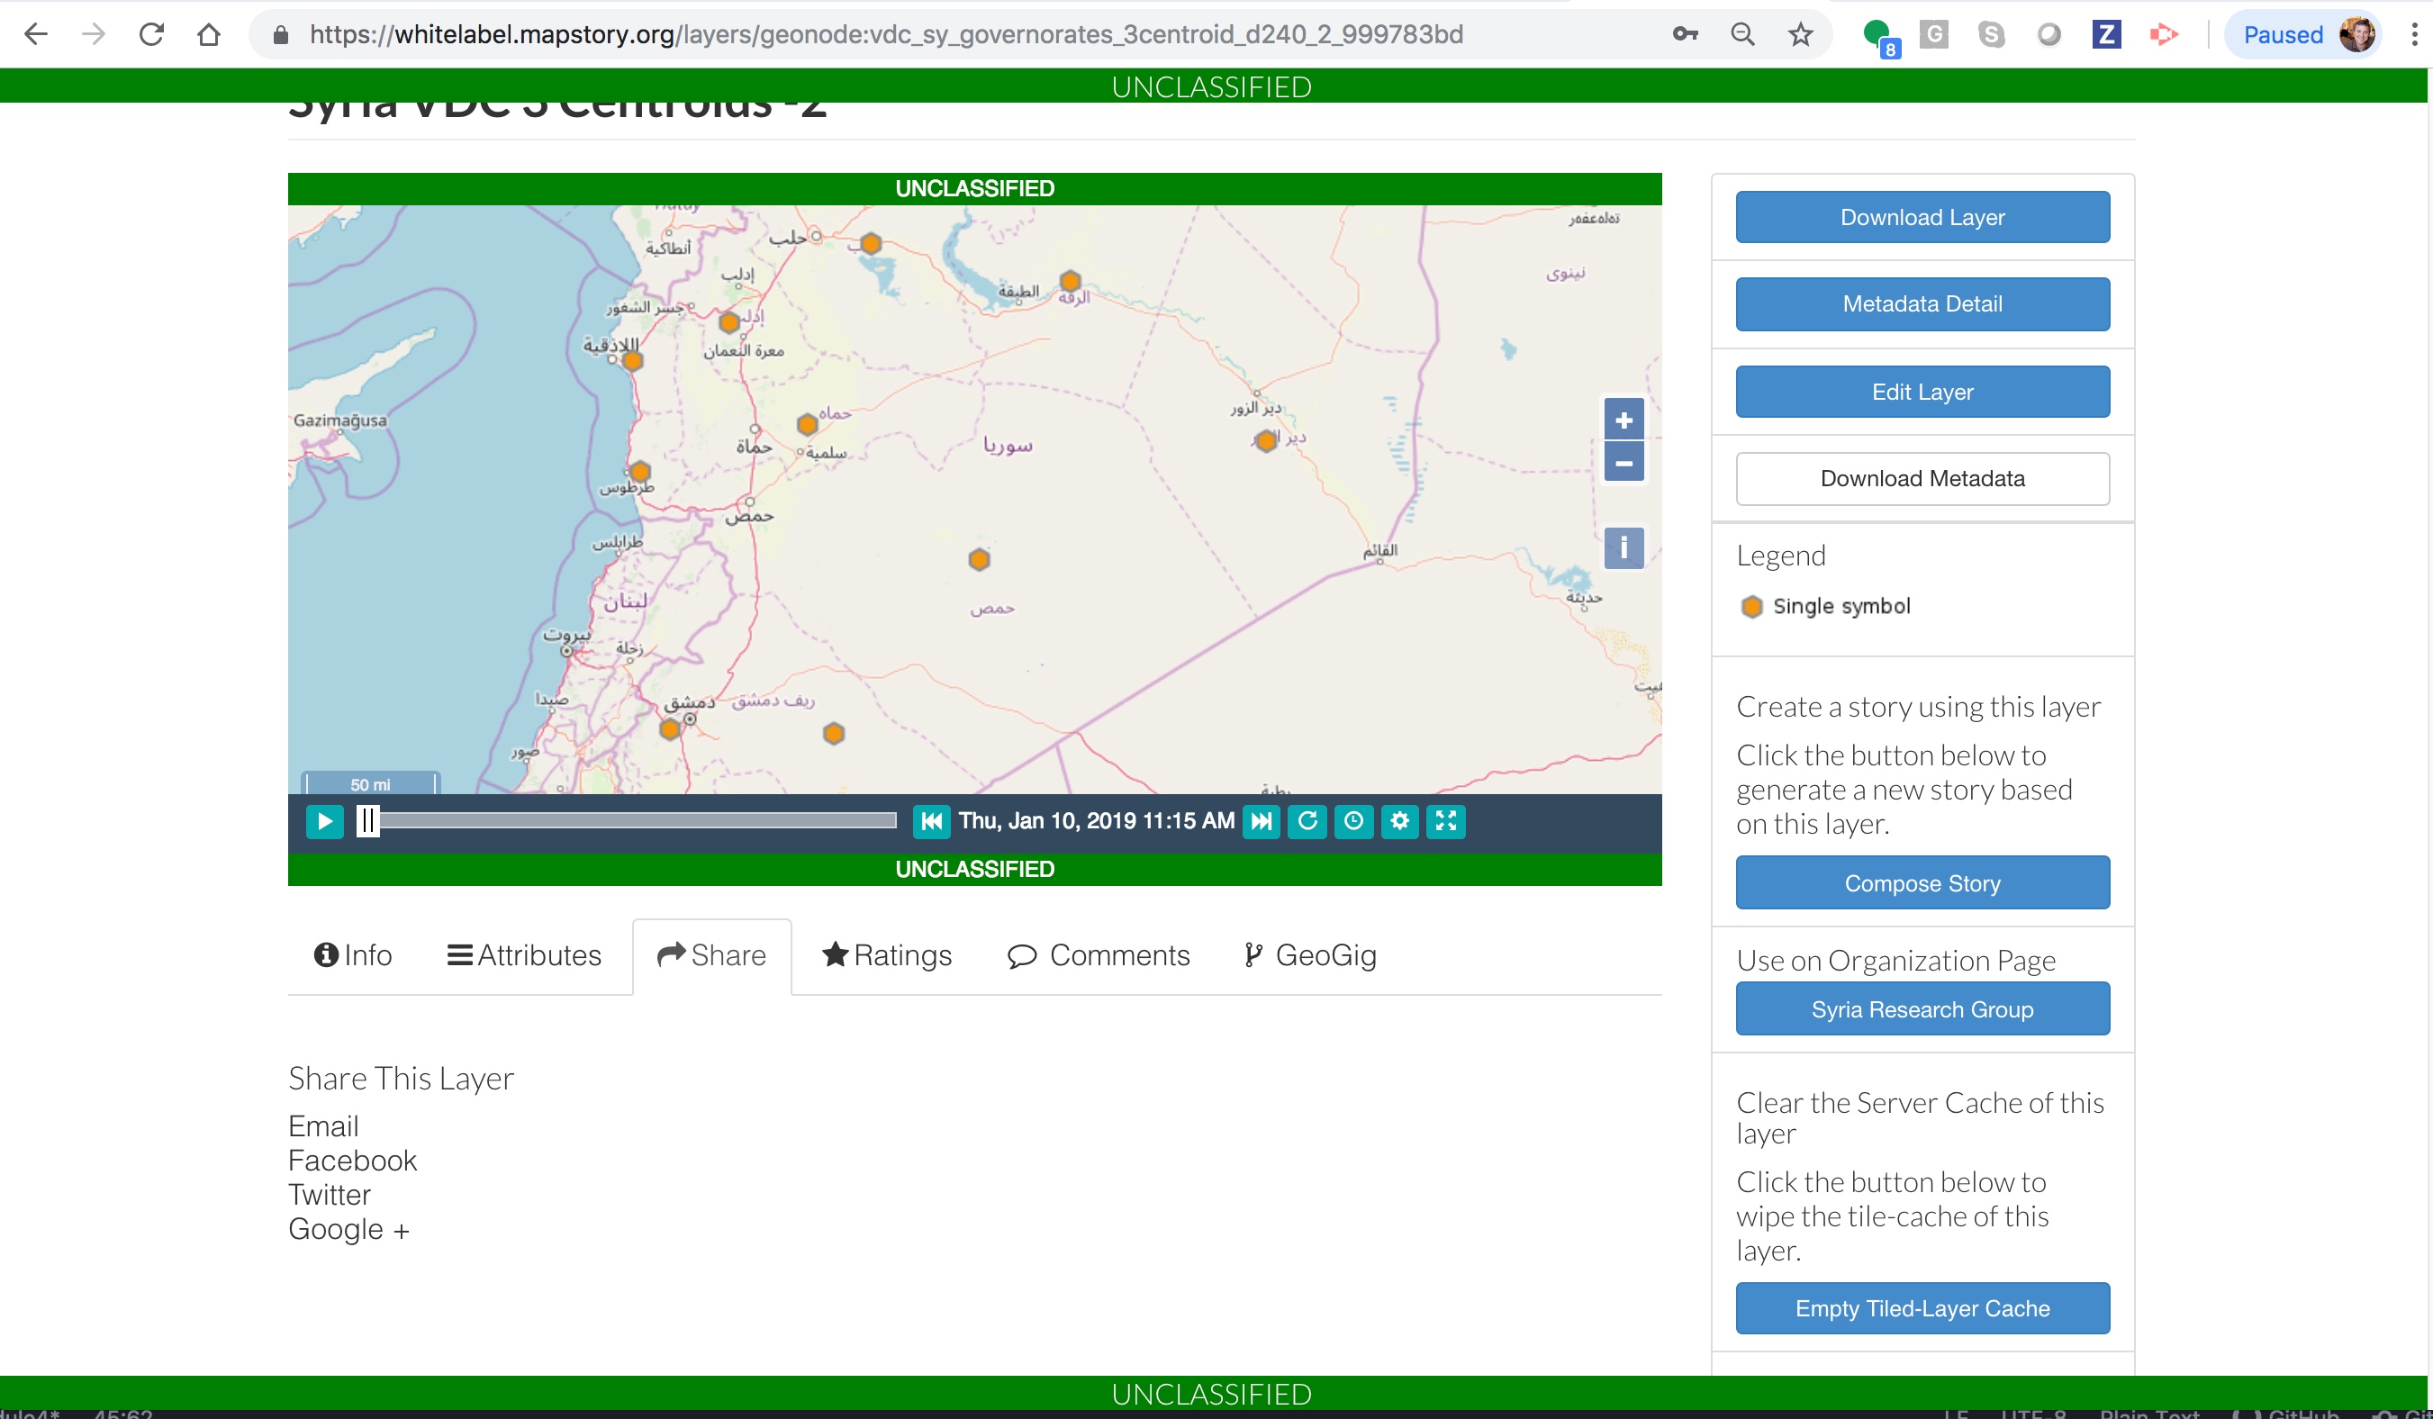Image resolution: width=2433 pixels, height=1419 pixels.
Task: Share layer via Facebook link
Action: pyautogui.click(x=352, y=1161)
